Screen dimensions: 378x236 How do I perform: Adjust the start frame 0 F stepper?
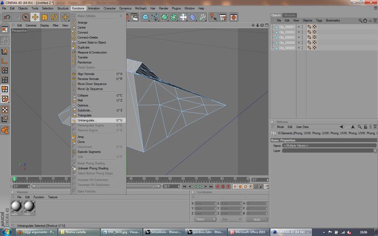(x=29, y=186)
